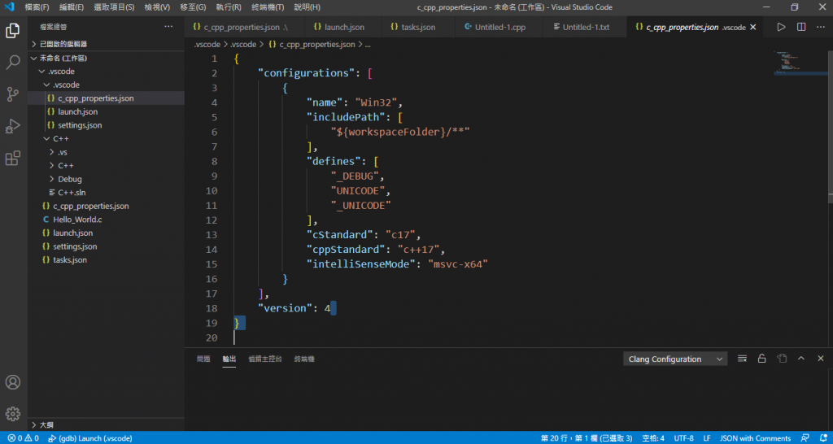The height and width of the screenshot is (444, 833).
Task: Open the Manage gear icon
Action: click(13, 414)
